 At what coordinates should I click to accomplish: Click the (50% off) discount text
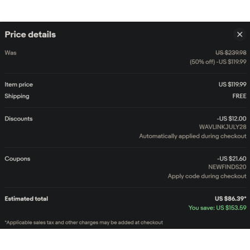pyautogui.click(x=202, y=62)
